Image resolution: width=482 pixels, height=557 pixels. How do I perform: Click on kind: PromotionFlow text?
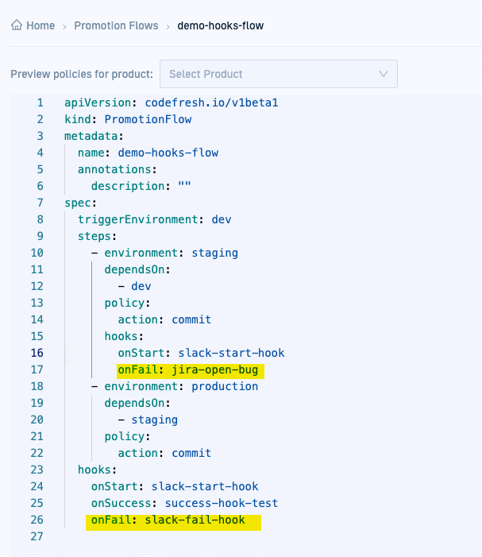pos(128,119)
